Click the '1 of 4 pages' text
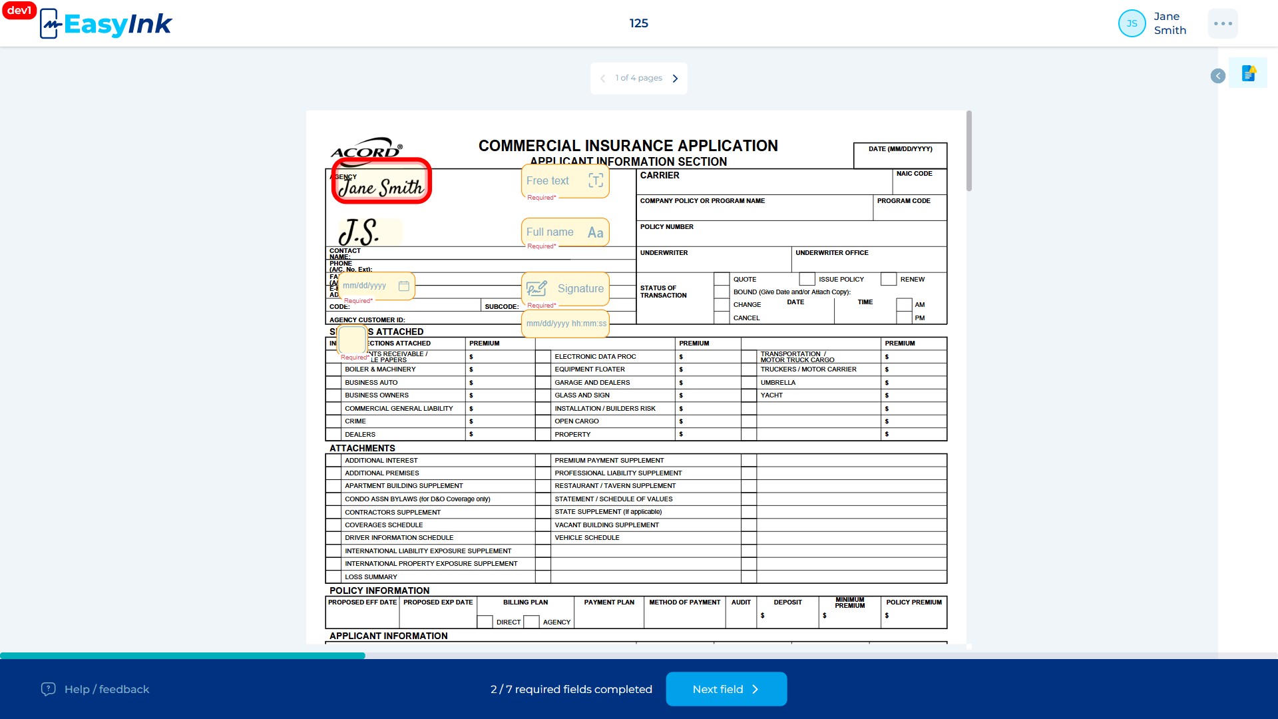 coord(639,78)
